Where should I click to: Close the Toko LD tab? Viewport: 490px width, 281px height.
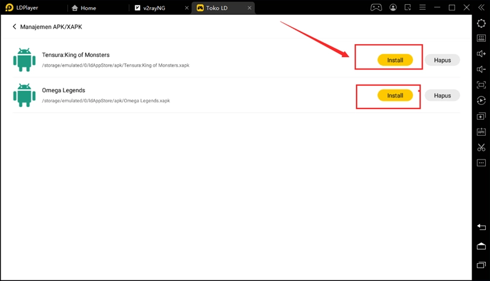click(249, 8)
